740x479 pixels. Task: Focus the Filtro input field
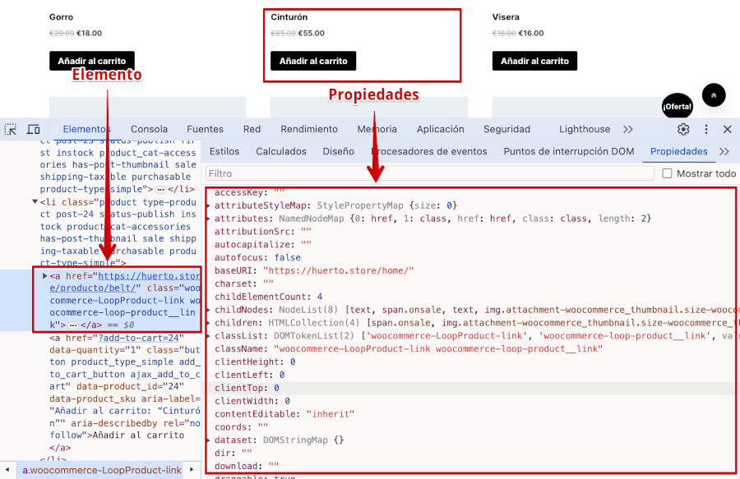click(430, 173)
